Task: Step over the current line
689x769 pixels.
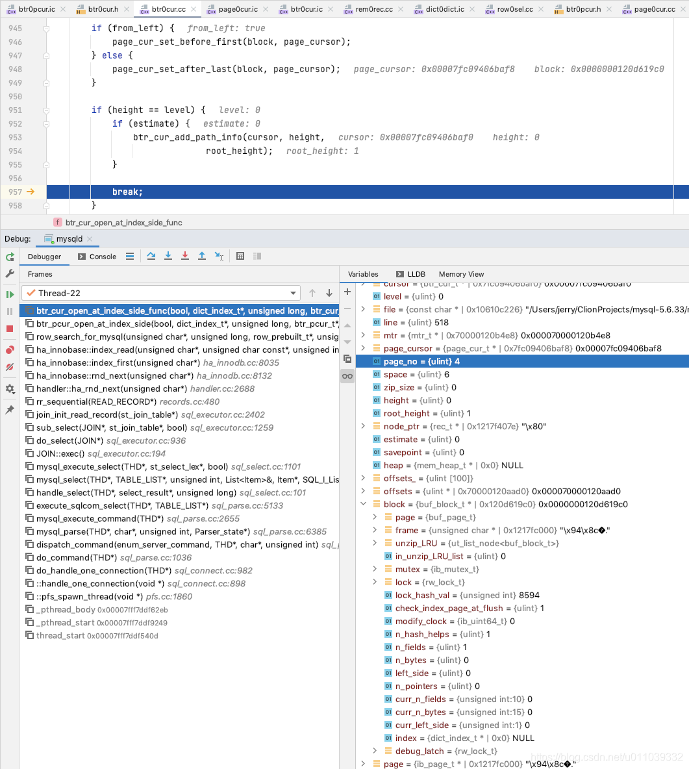Action: coord(151,256)
